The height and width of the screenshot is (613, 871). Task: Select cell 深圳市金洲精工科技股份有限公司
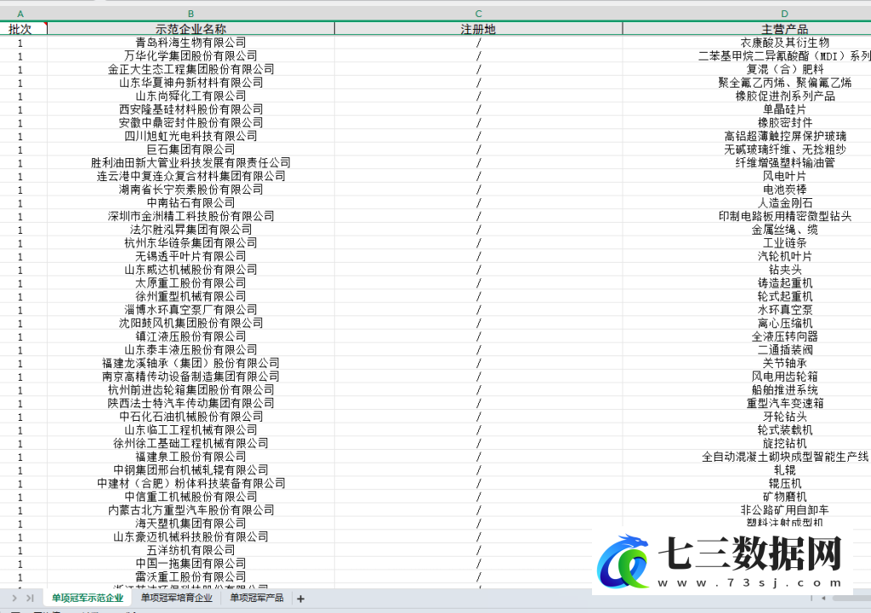191,216
